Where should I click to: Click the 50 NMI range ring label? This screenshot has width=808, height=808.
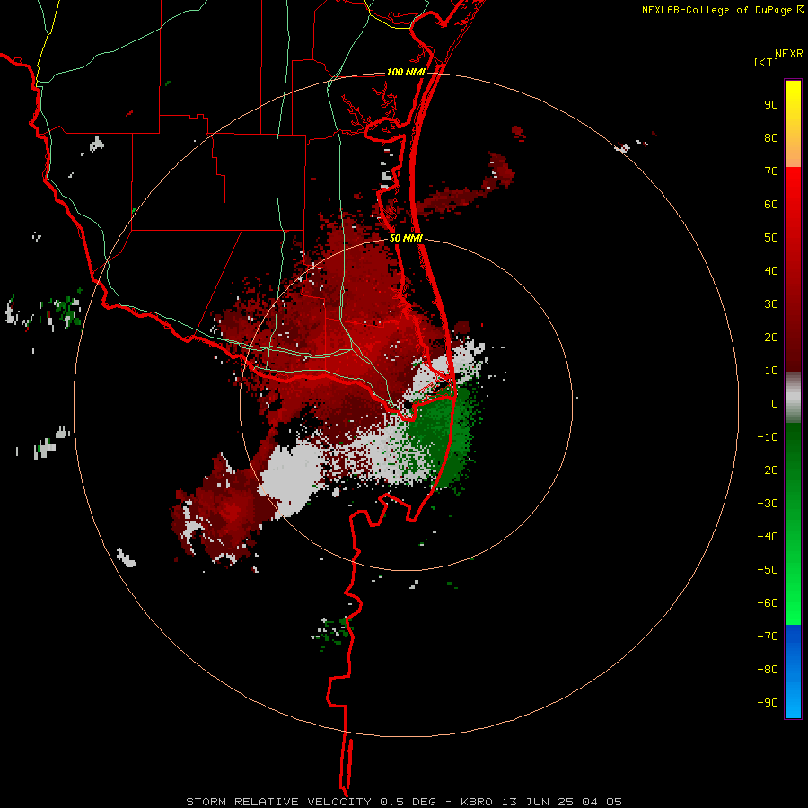pos(406,238)
